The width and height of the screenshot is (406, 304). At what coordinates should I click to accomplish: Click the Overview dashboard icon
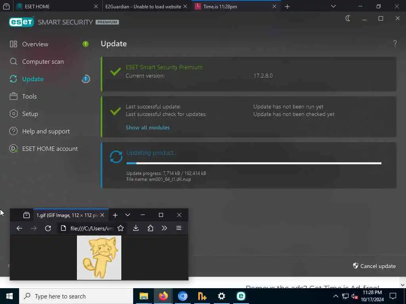[x=13, y=44]
